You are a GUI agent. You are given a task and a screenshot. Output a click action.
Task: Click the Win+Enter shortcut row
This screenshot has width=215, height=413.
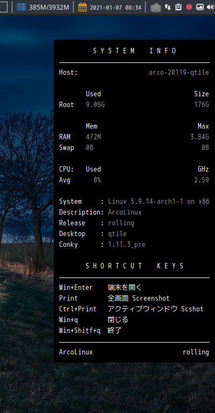tap(101, 288)
